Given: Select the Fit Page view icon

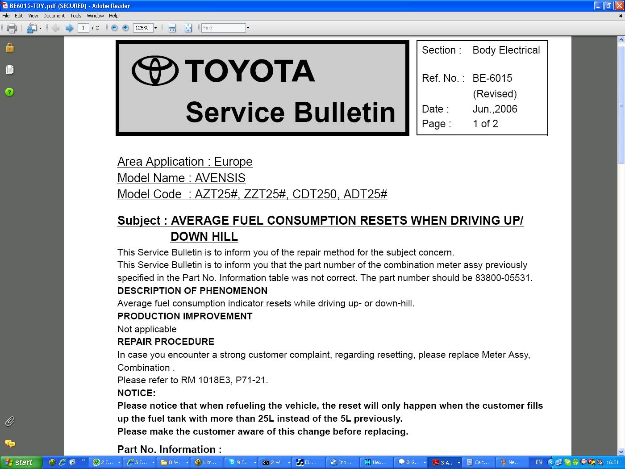Looking at the screenshot, I should 188,28.
